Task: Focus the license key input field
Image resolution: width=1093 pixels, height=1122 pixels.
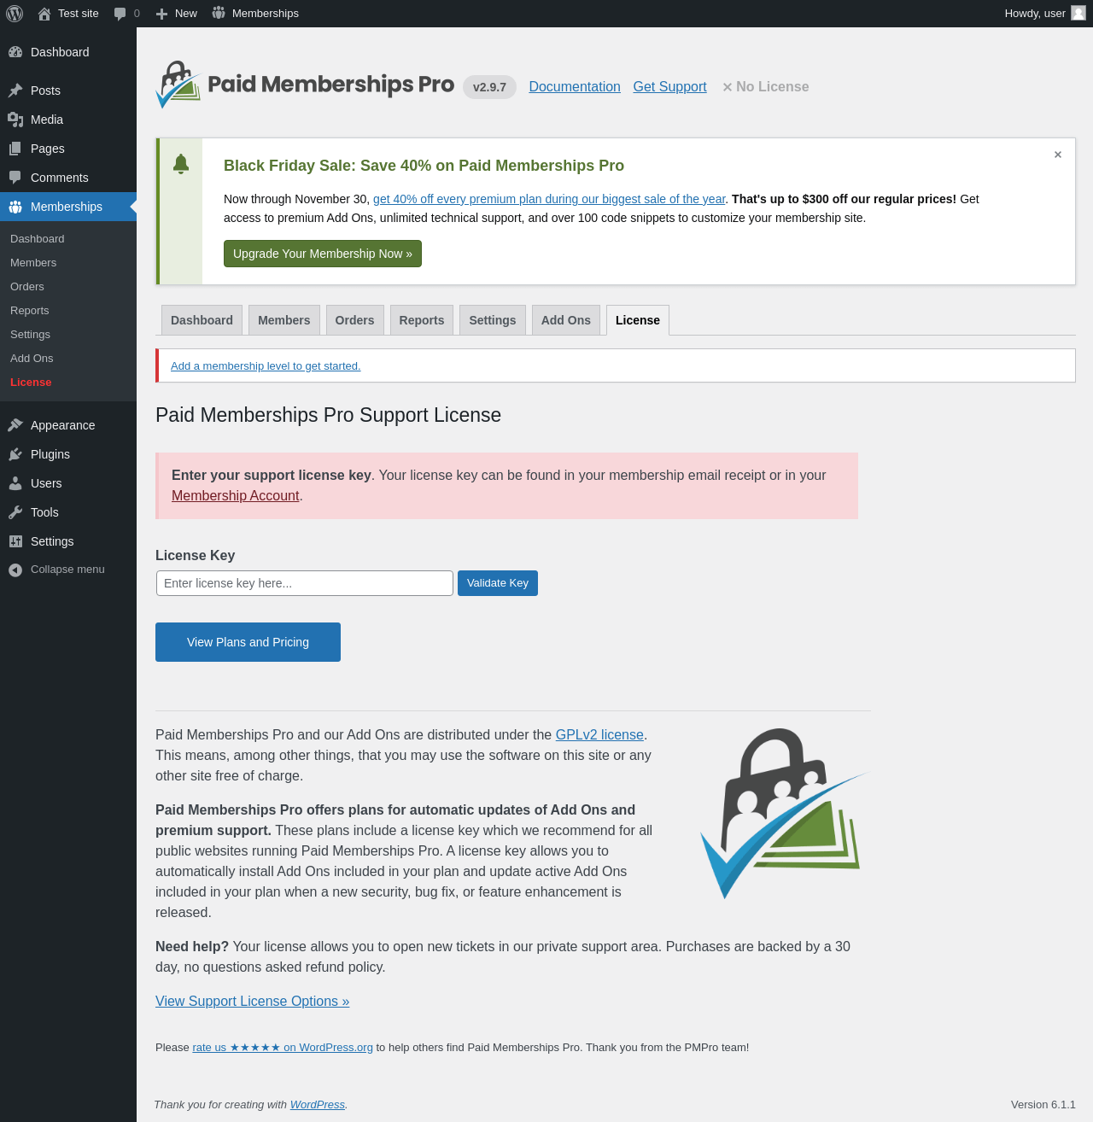Action: (x=305, y=583)
